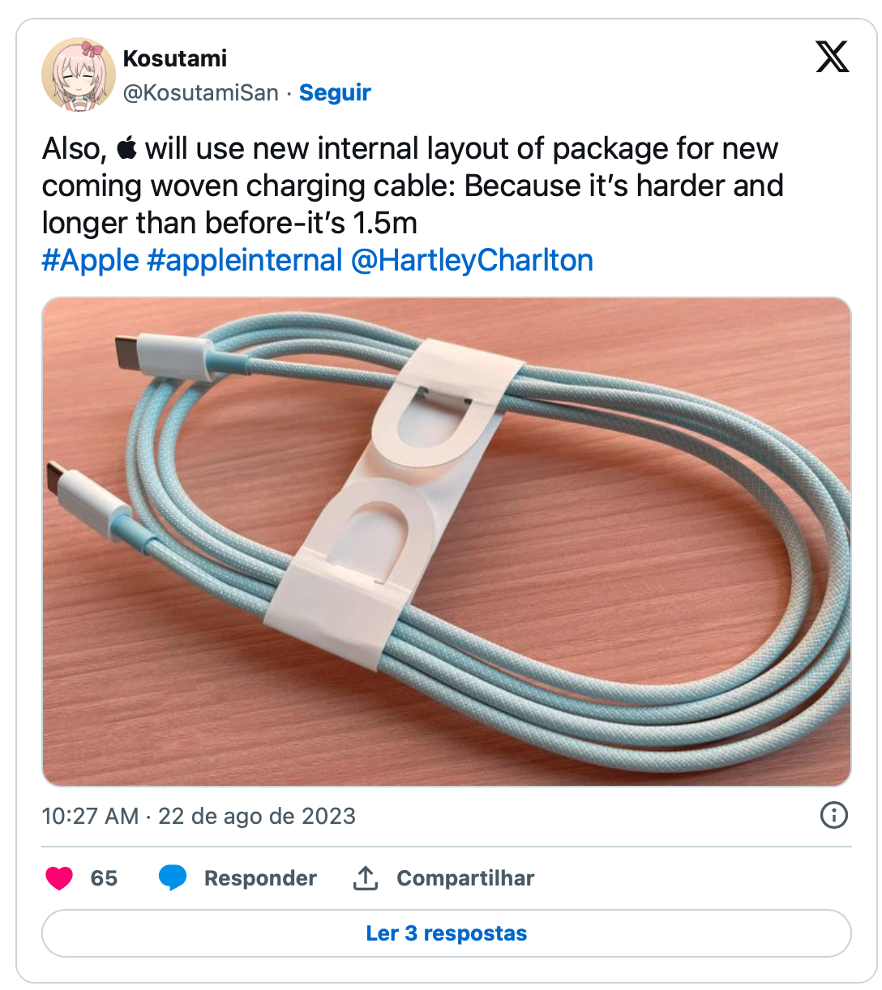Click Ler 3 respostas button
Viewport: 882px width, 990px height.
tap(447, 933)
